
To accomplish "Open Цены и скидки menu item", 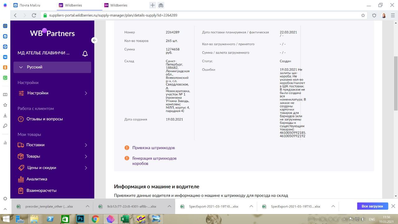I will tap(41, 168).
